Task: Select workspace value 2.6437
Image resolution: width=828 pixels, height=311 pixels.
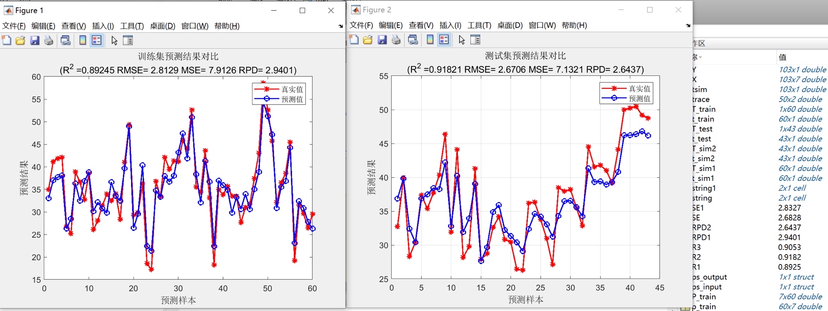Action: (x=789, y=227)
